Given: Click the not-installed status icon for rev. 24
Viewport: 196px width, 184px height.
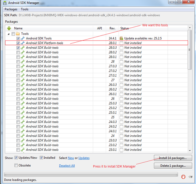Looking at the screenshot, I should pos(121,136).
